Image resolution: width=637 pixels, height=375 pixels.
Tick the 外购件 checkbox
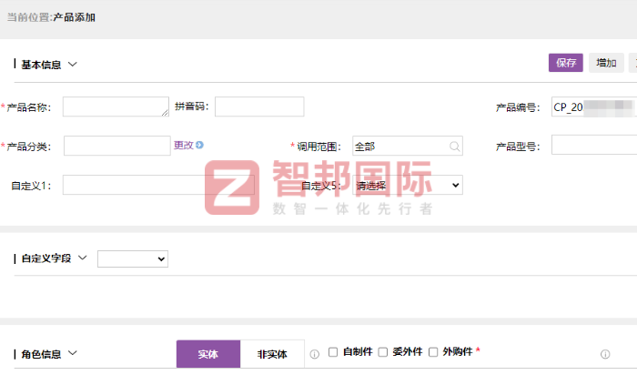(433, 352)
